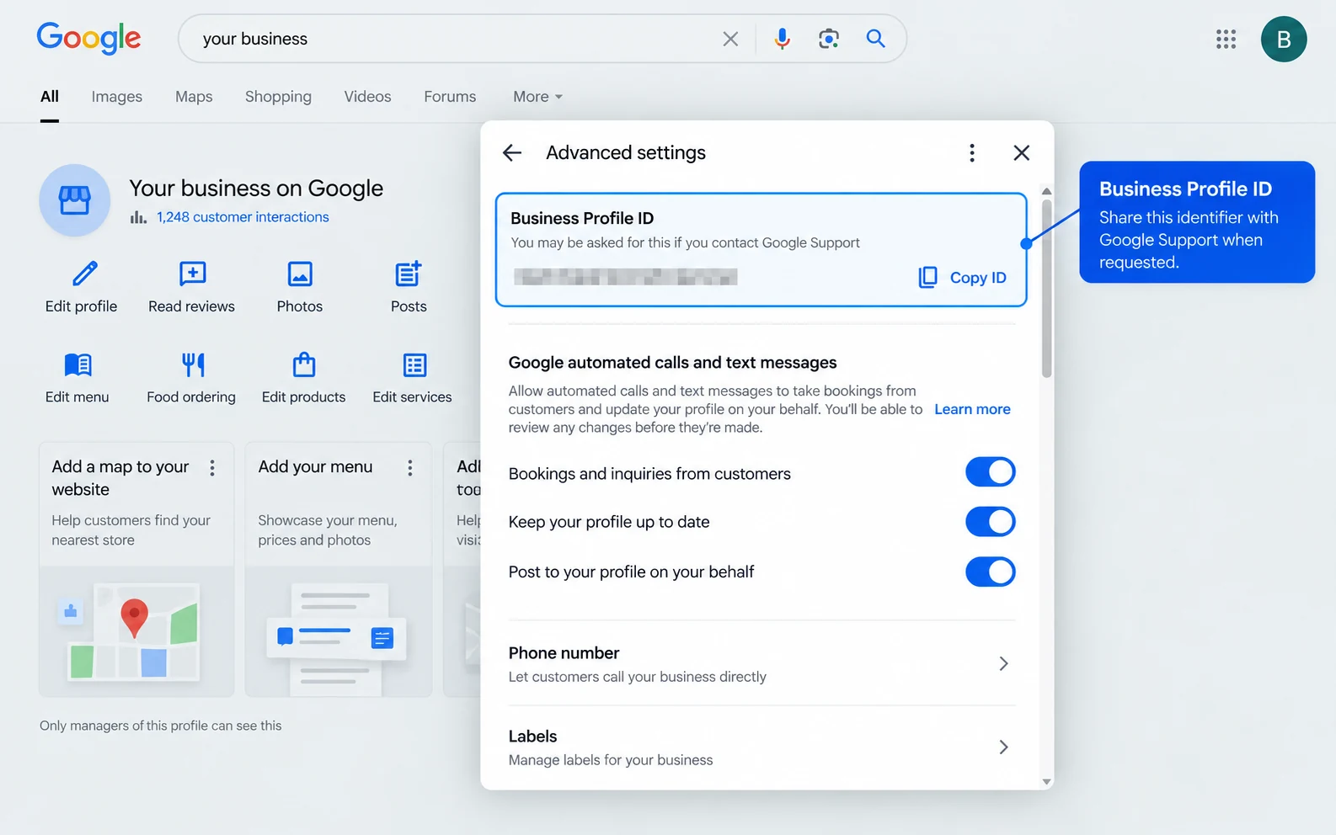The height and width of the screenshot is (835, 1336).
Task: Click the storefront business icon
Action: tap(74, 200)
